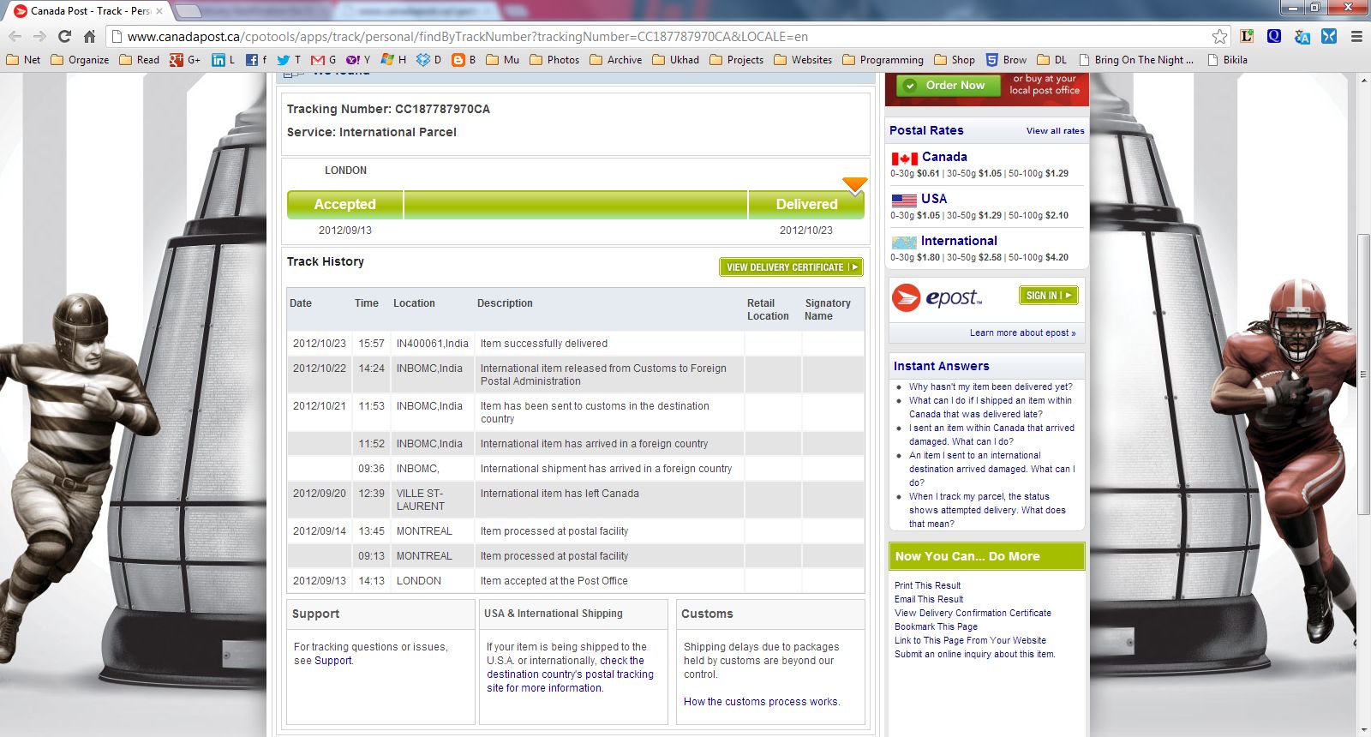Click Email This Result link
Screen dimensions: 1371x737
pyautogui.click(x=929, y=599)
